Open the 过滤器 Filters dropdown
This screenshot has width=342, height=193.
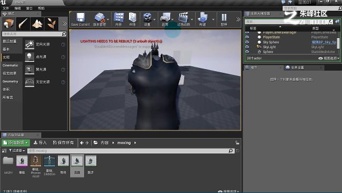(x=17, y=151)
